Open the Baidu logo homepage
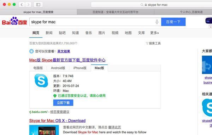Viewport: 212px width, 135px height. pyautogui.click(x=14, y=21)
